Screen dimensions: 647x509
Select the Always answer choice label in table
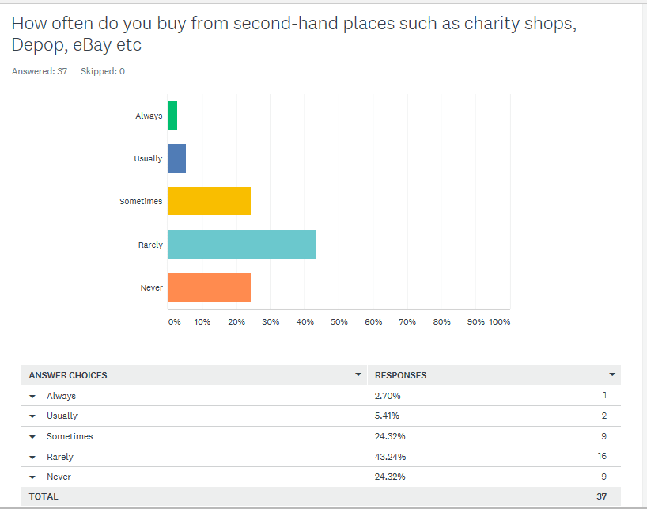[x=61, y=396]
